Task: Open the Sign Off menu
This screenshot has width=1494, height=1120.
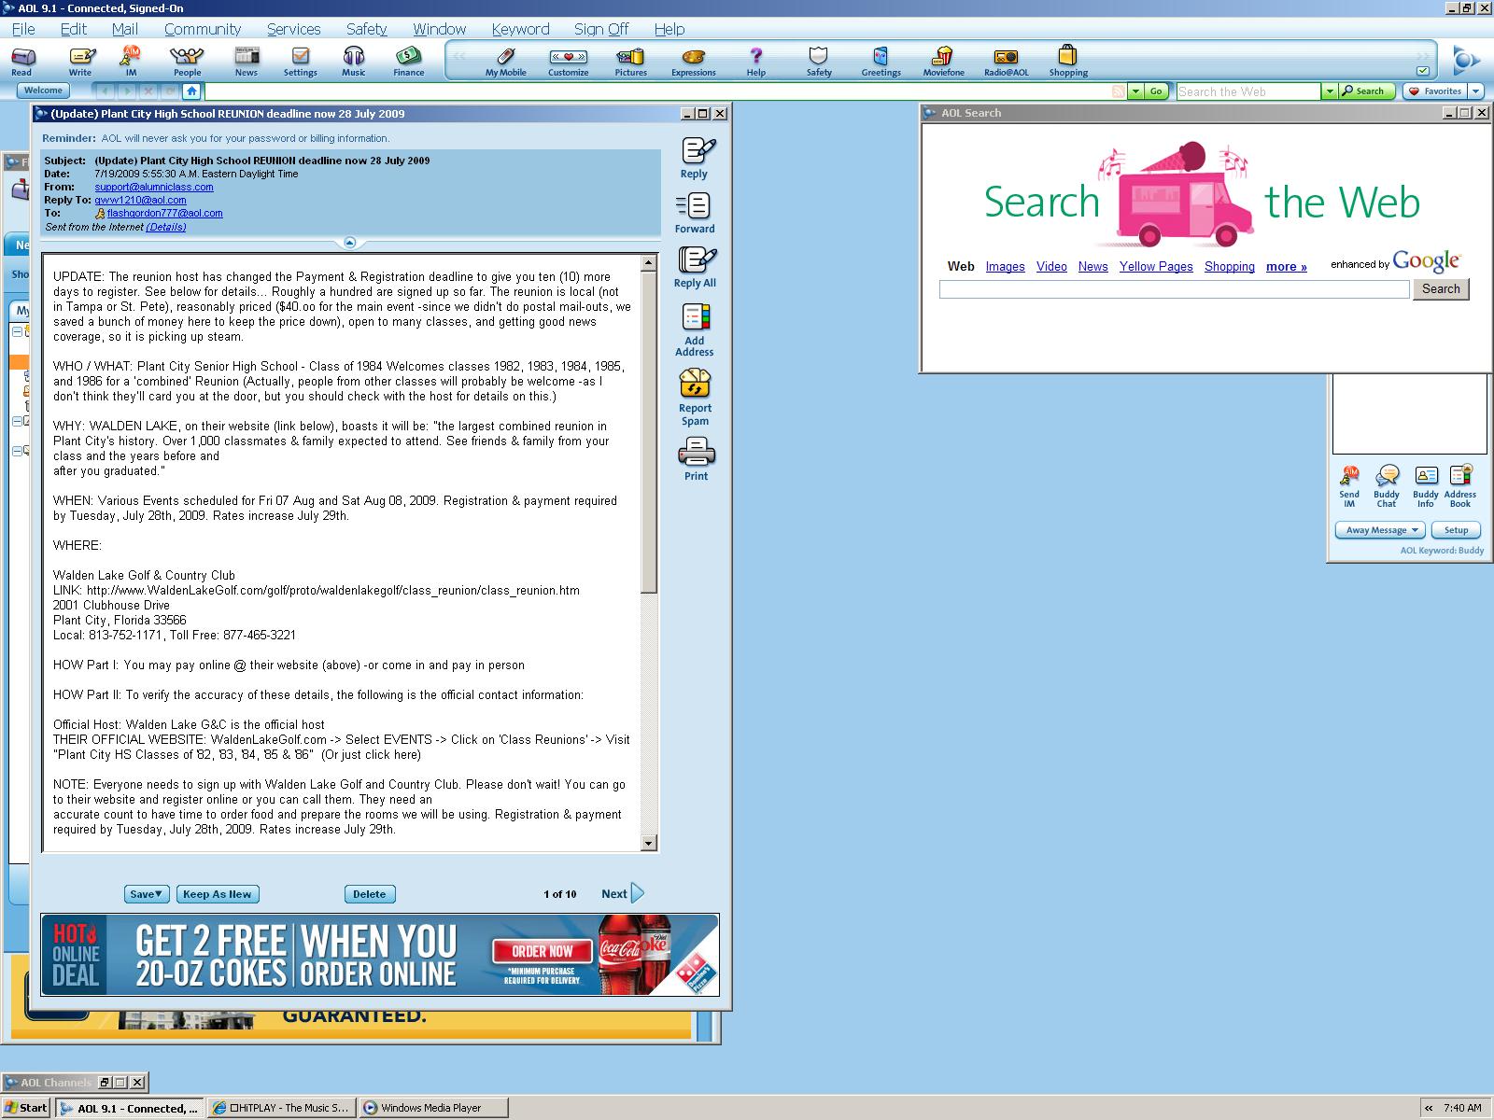Action: [x=601, y=29]
